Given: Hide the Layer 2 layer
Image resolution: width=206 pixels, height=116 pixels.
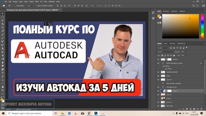Looking at the screenshot, I should click(x=158, y=91).
